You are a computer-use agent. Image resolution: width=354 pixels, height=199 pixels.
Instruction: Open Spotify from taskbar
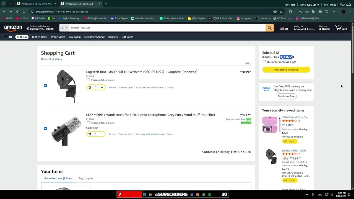[x=210, y=195]
